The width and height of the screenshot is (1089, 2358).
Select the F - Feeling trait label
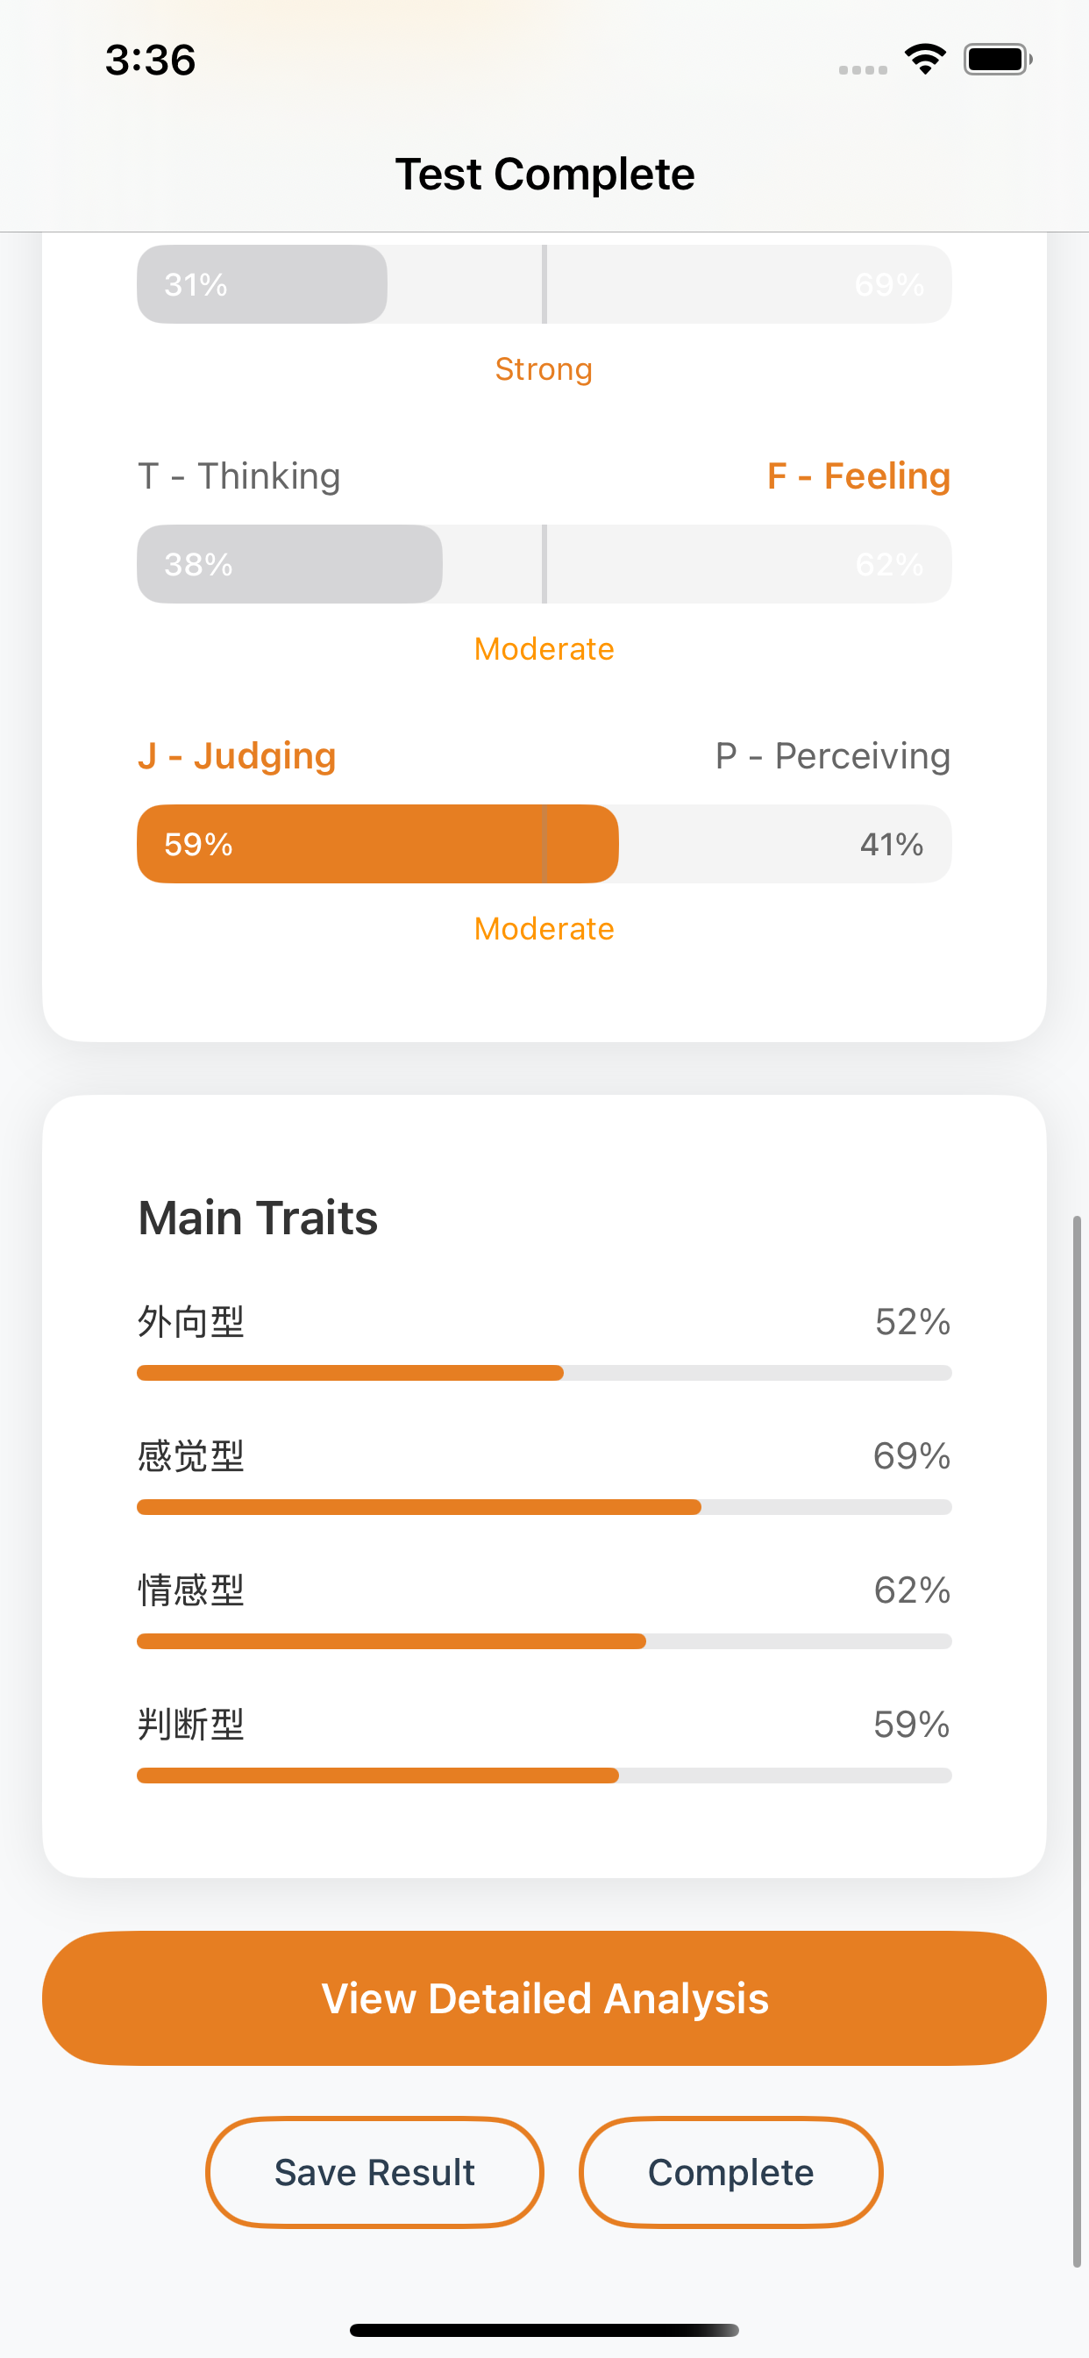pos(859,476)
